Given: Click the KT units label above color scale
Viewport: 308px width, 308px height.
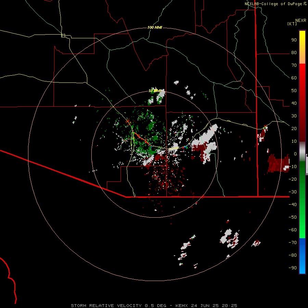Looking at the screenshot, I should pos(292,24).
